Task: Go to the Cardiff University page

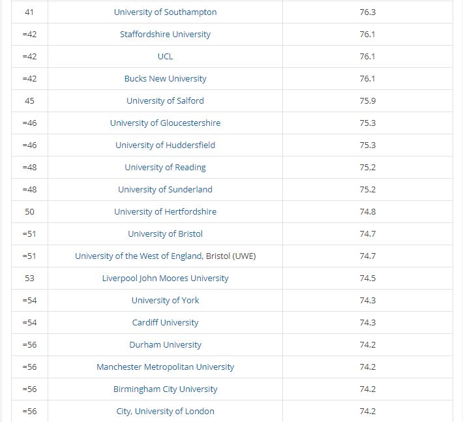Action: pos(165,322)
